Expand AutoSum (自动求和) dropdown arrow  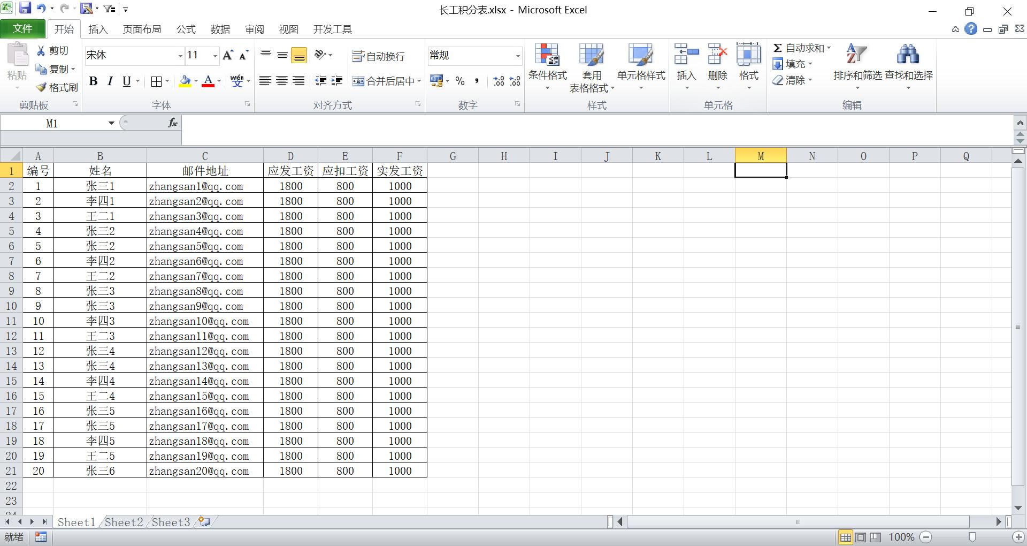tap(829, 48)
